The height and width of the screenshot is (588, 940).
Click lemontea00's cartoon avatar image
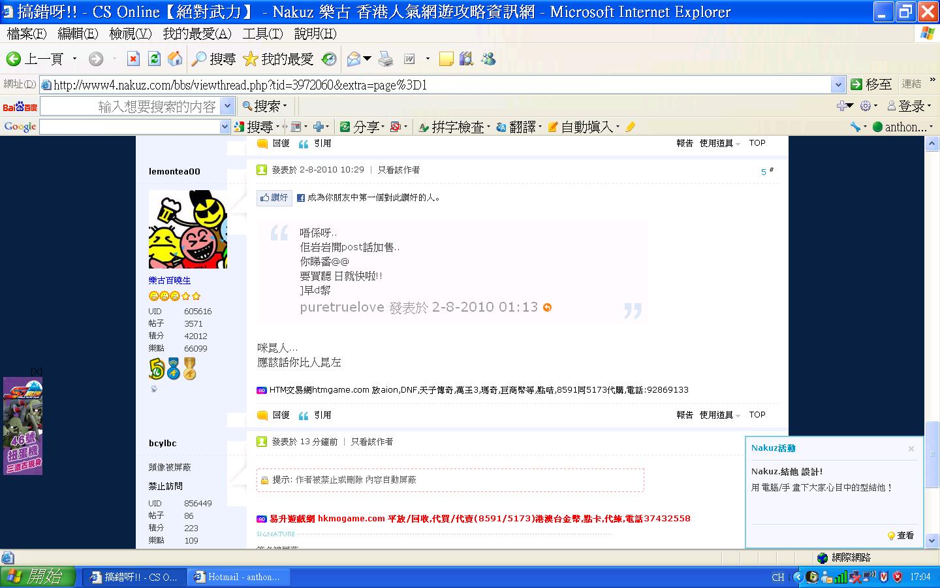coord(188,229)
